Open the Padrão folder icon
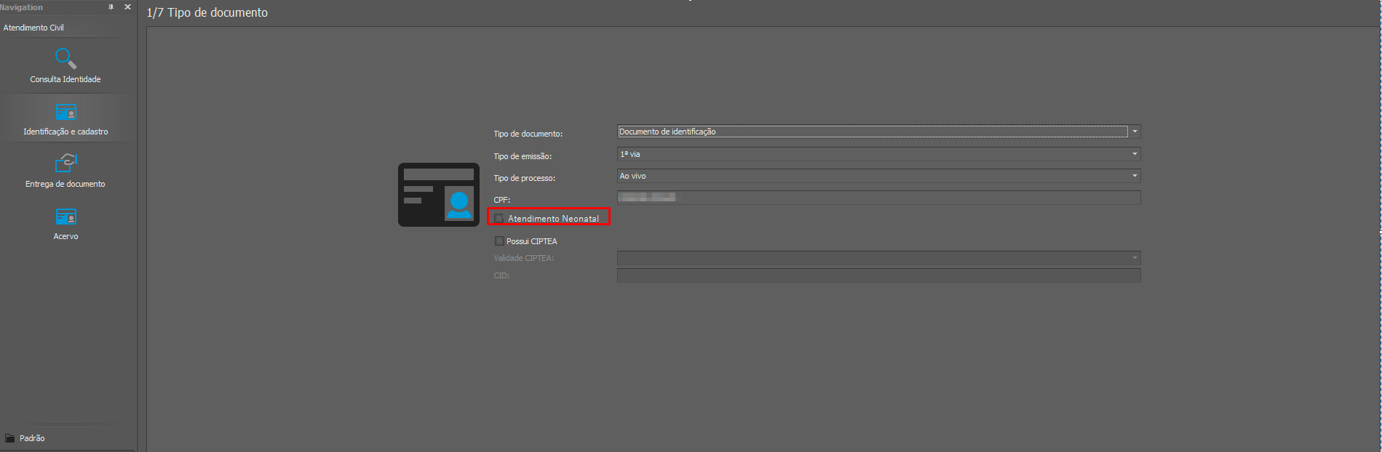1382x452 pixels. (10, 438)
